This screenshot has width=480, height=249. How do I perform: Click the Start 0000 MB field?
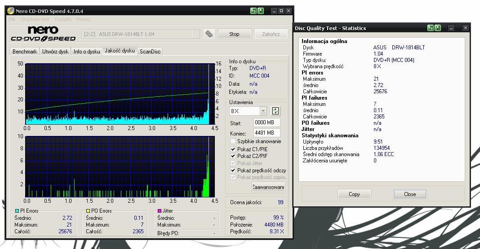267,122
